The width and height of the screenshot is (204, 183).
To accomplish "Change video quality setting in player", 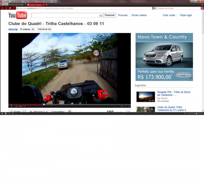I will [x=122, y=106].
